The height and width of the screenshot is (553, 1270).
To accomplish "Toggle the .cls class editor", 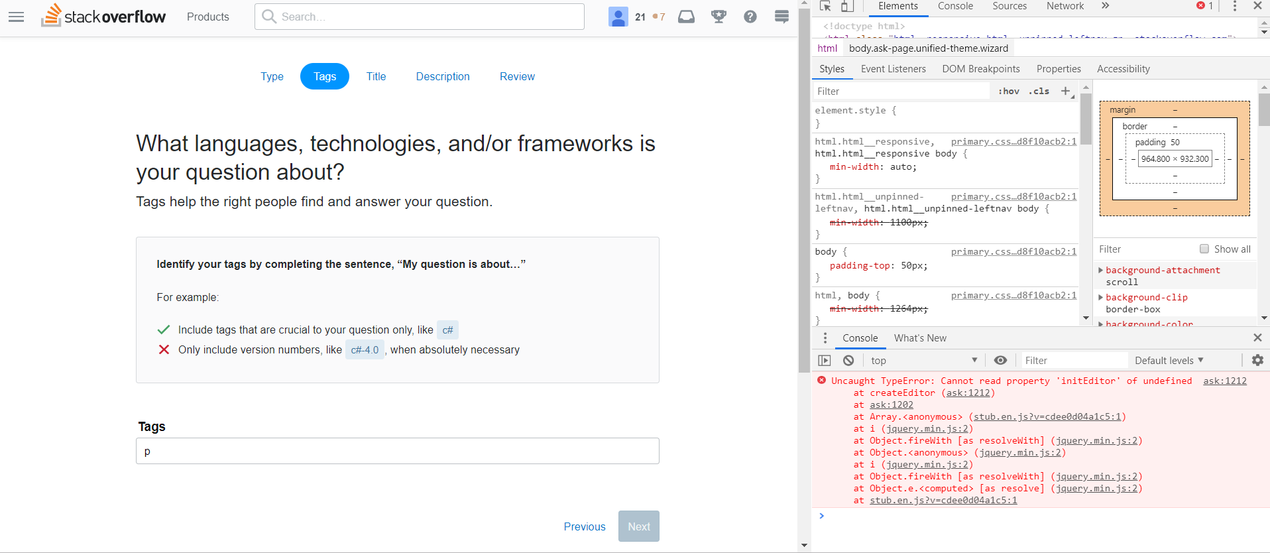I will [1039, 92].
